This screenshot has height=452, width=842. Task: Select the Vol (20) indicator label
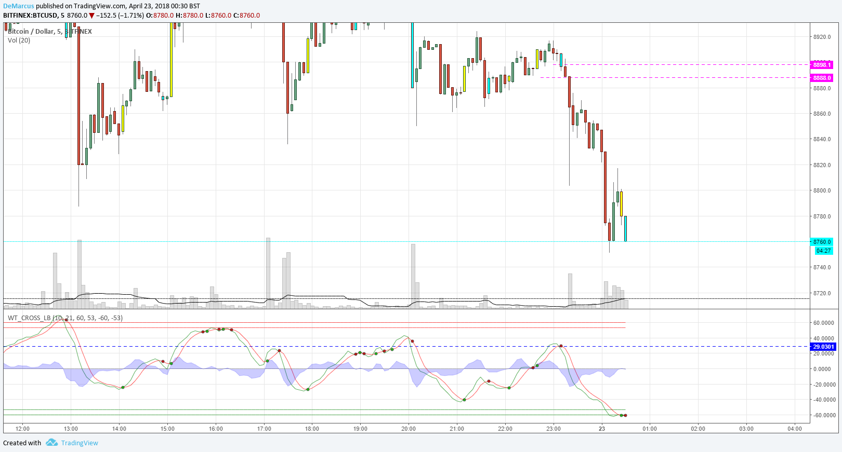pyautogui.click(x=19, y=40)
